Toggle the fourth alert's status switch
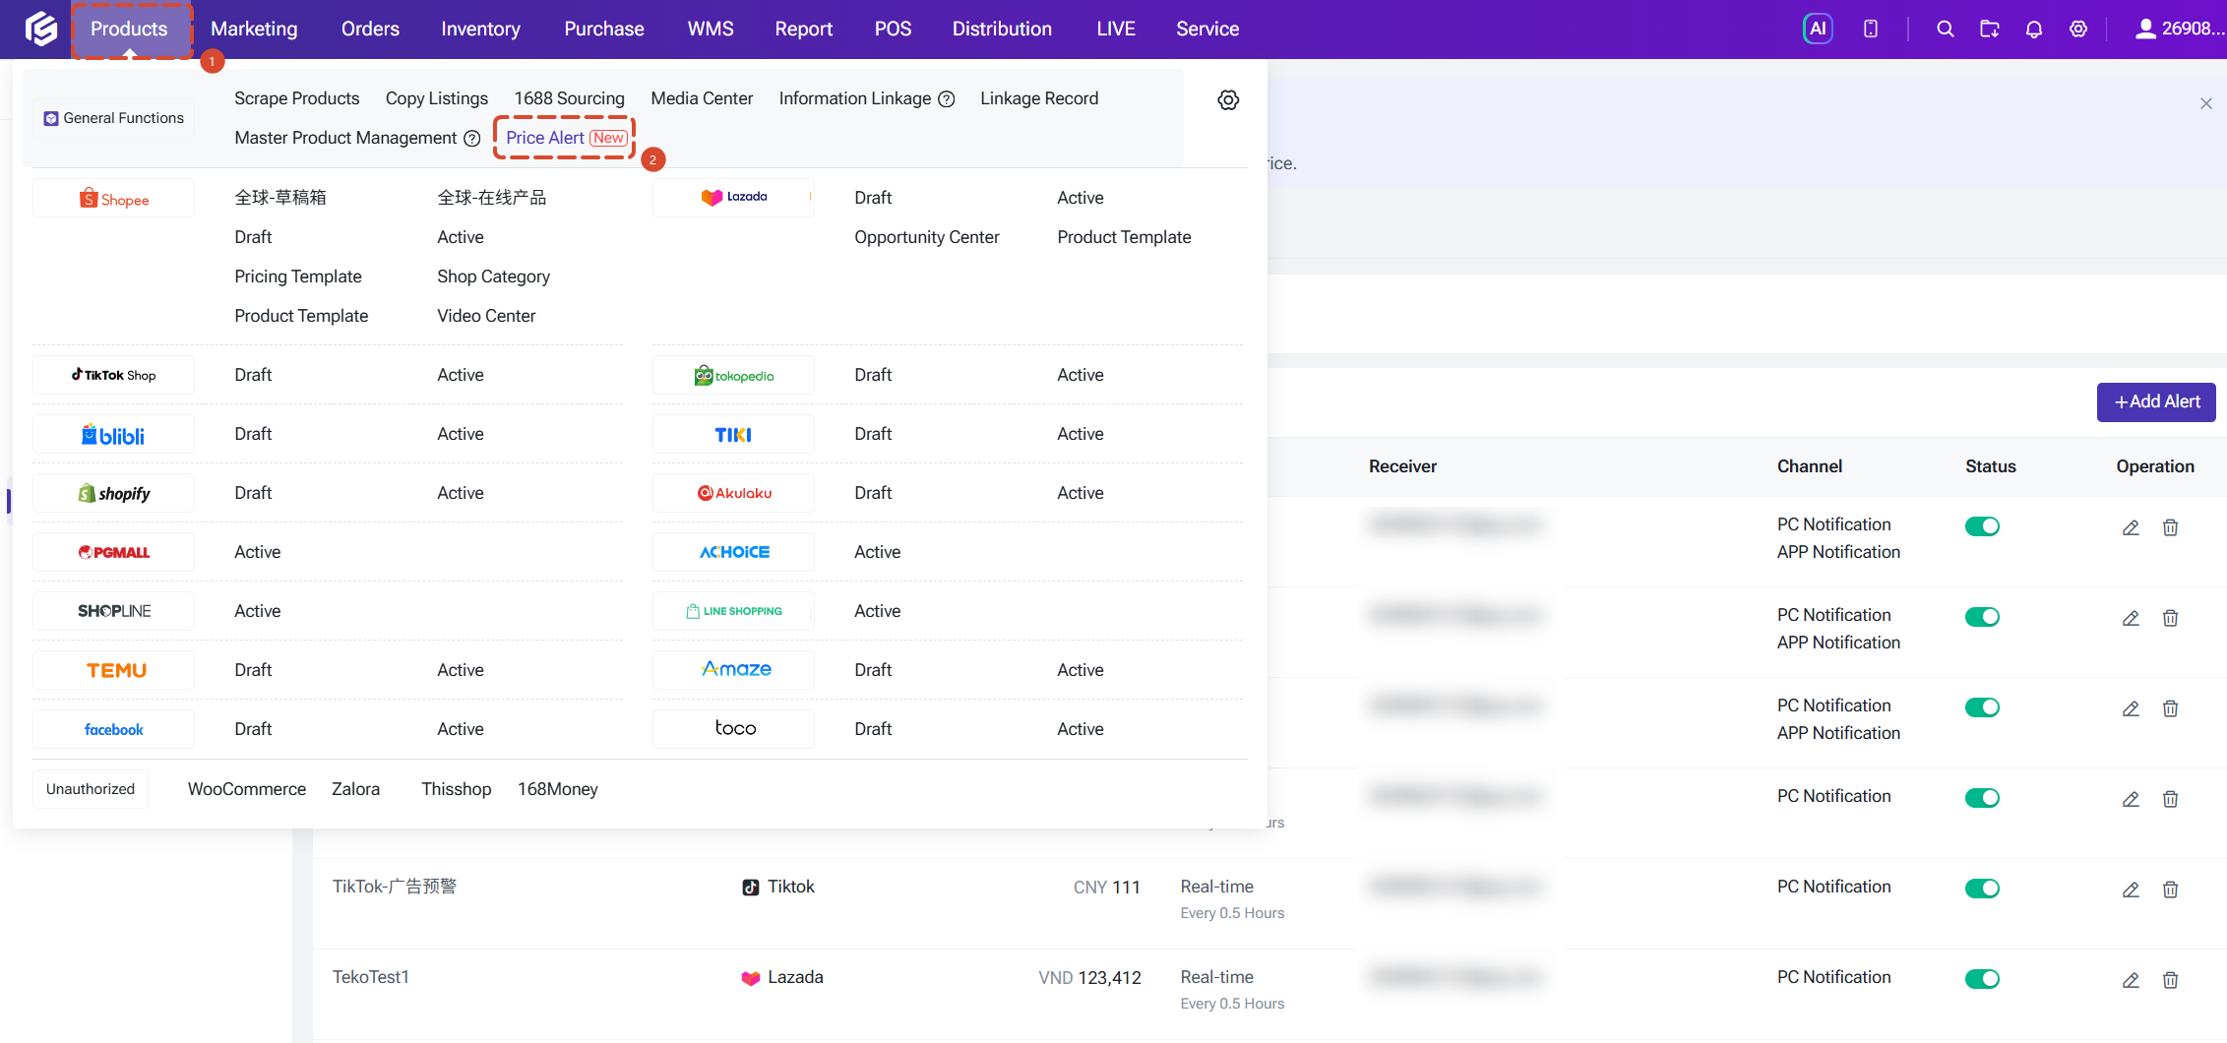Screen dimensions: 2227x1043 pos(1982,798)
